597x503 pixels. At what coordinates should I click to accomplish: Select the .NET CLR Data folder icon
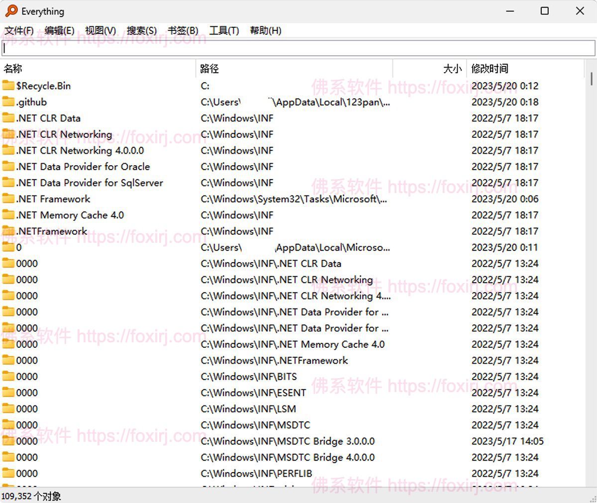[8, 118]
